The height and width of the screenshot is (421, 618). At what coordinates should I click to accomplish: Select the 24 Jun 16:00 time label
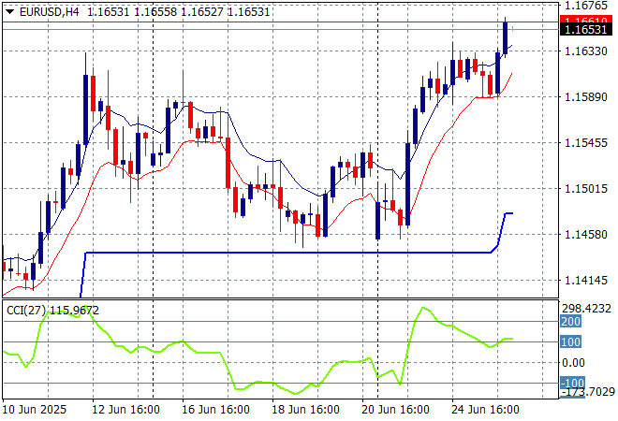[485, 410]
